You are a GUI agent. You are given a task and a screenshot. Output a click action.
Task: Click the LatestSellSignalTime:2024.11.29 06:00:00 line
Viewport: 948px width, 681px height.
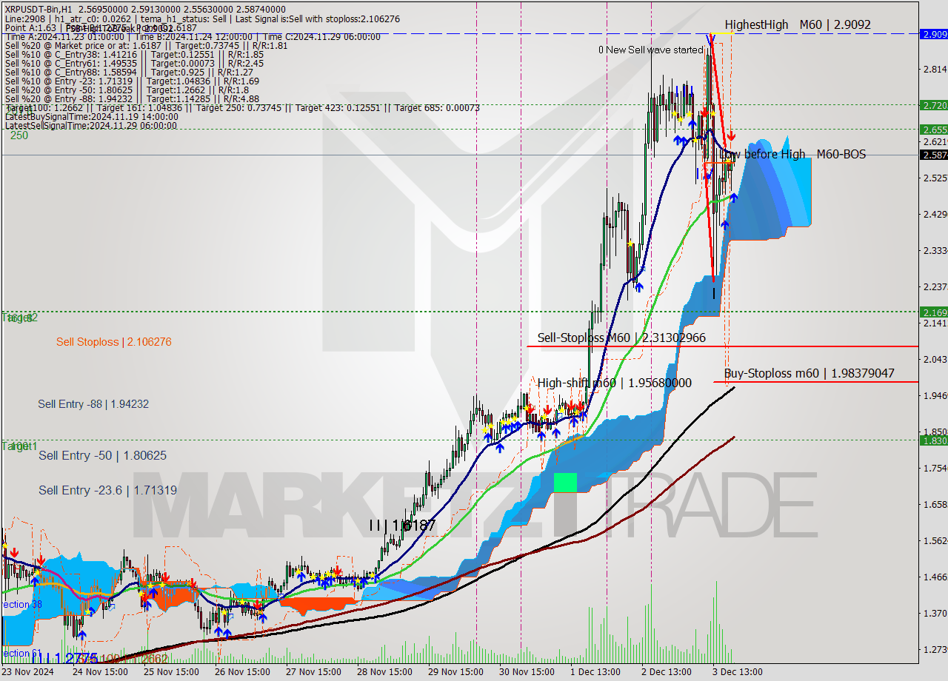tap(91, 126)
